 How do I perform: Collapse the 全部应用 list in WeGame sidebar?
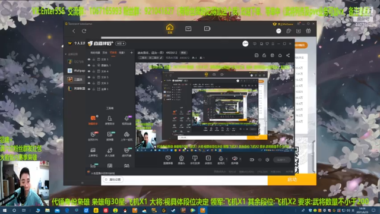click(x=65, y=54)
